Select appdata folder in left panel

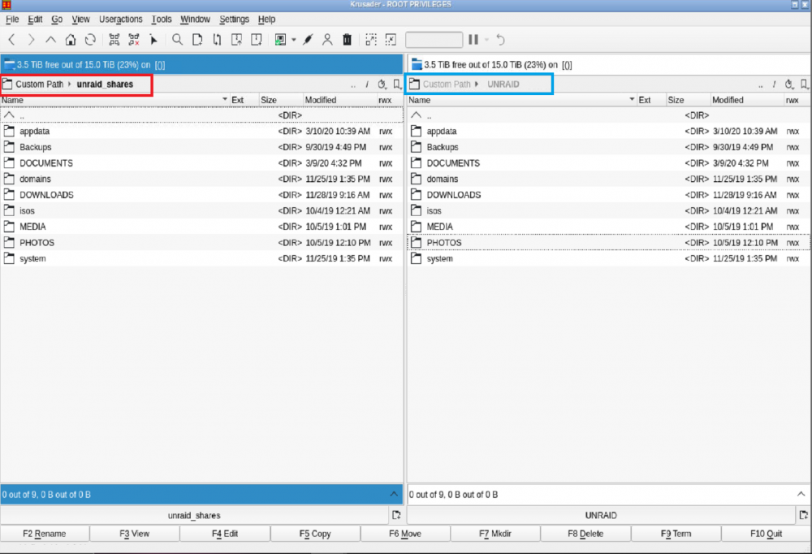click(202, 131)
